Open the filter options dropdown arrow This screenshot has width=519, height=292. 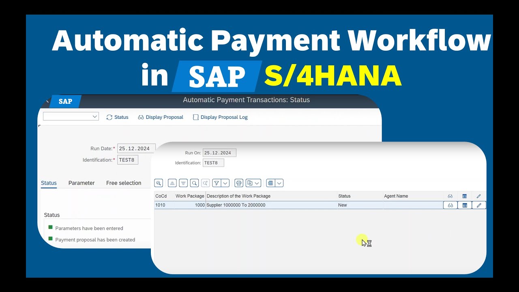point(225,183)
